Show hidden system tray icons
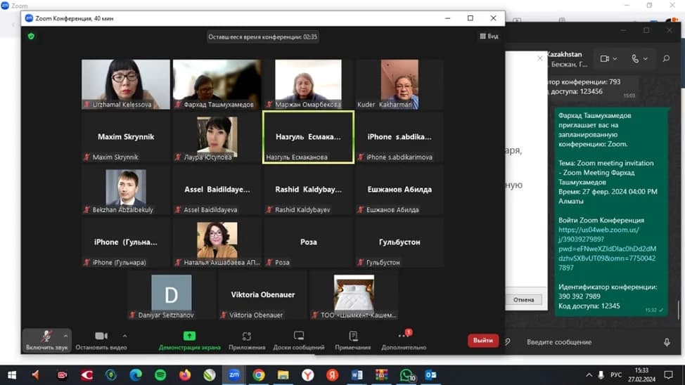This screenshot has width=685, height=385. click(589, 375)
